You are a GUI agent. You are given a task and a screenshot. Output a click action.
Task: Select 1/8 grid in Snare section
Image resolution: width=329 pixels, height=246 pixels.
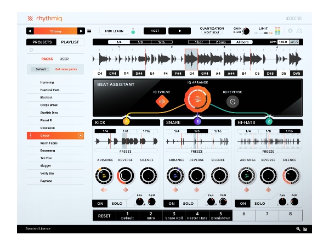[197, 131]
